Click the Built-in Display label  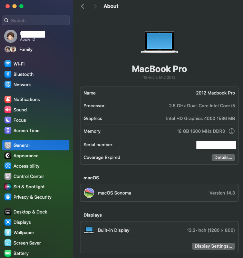pyautogui.click(x=114, y=230)
